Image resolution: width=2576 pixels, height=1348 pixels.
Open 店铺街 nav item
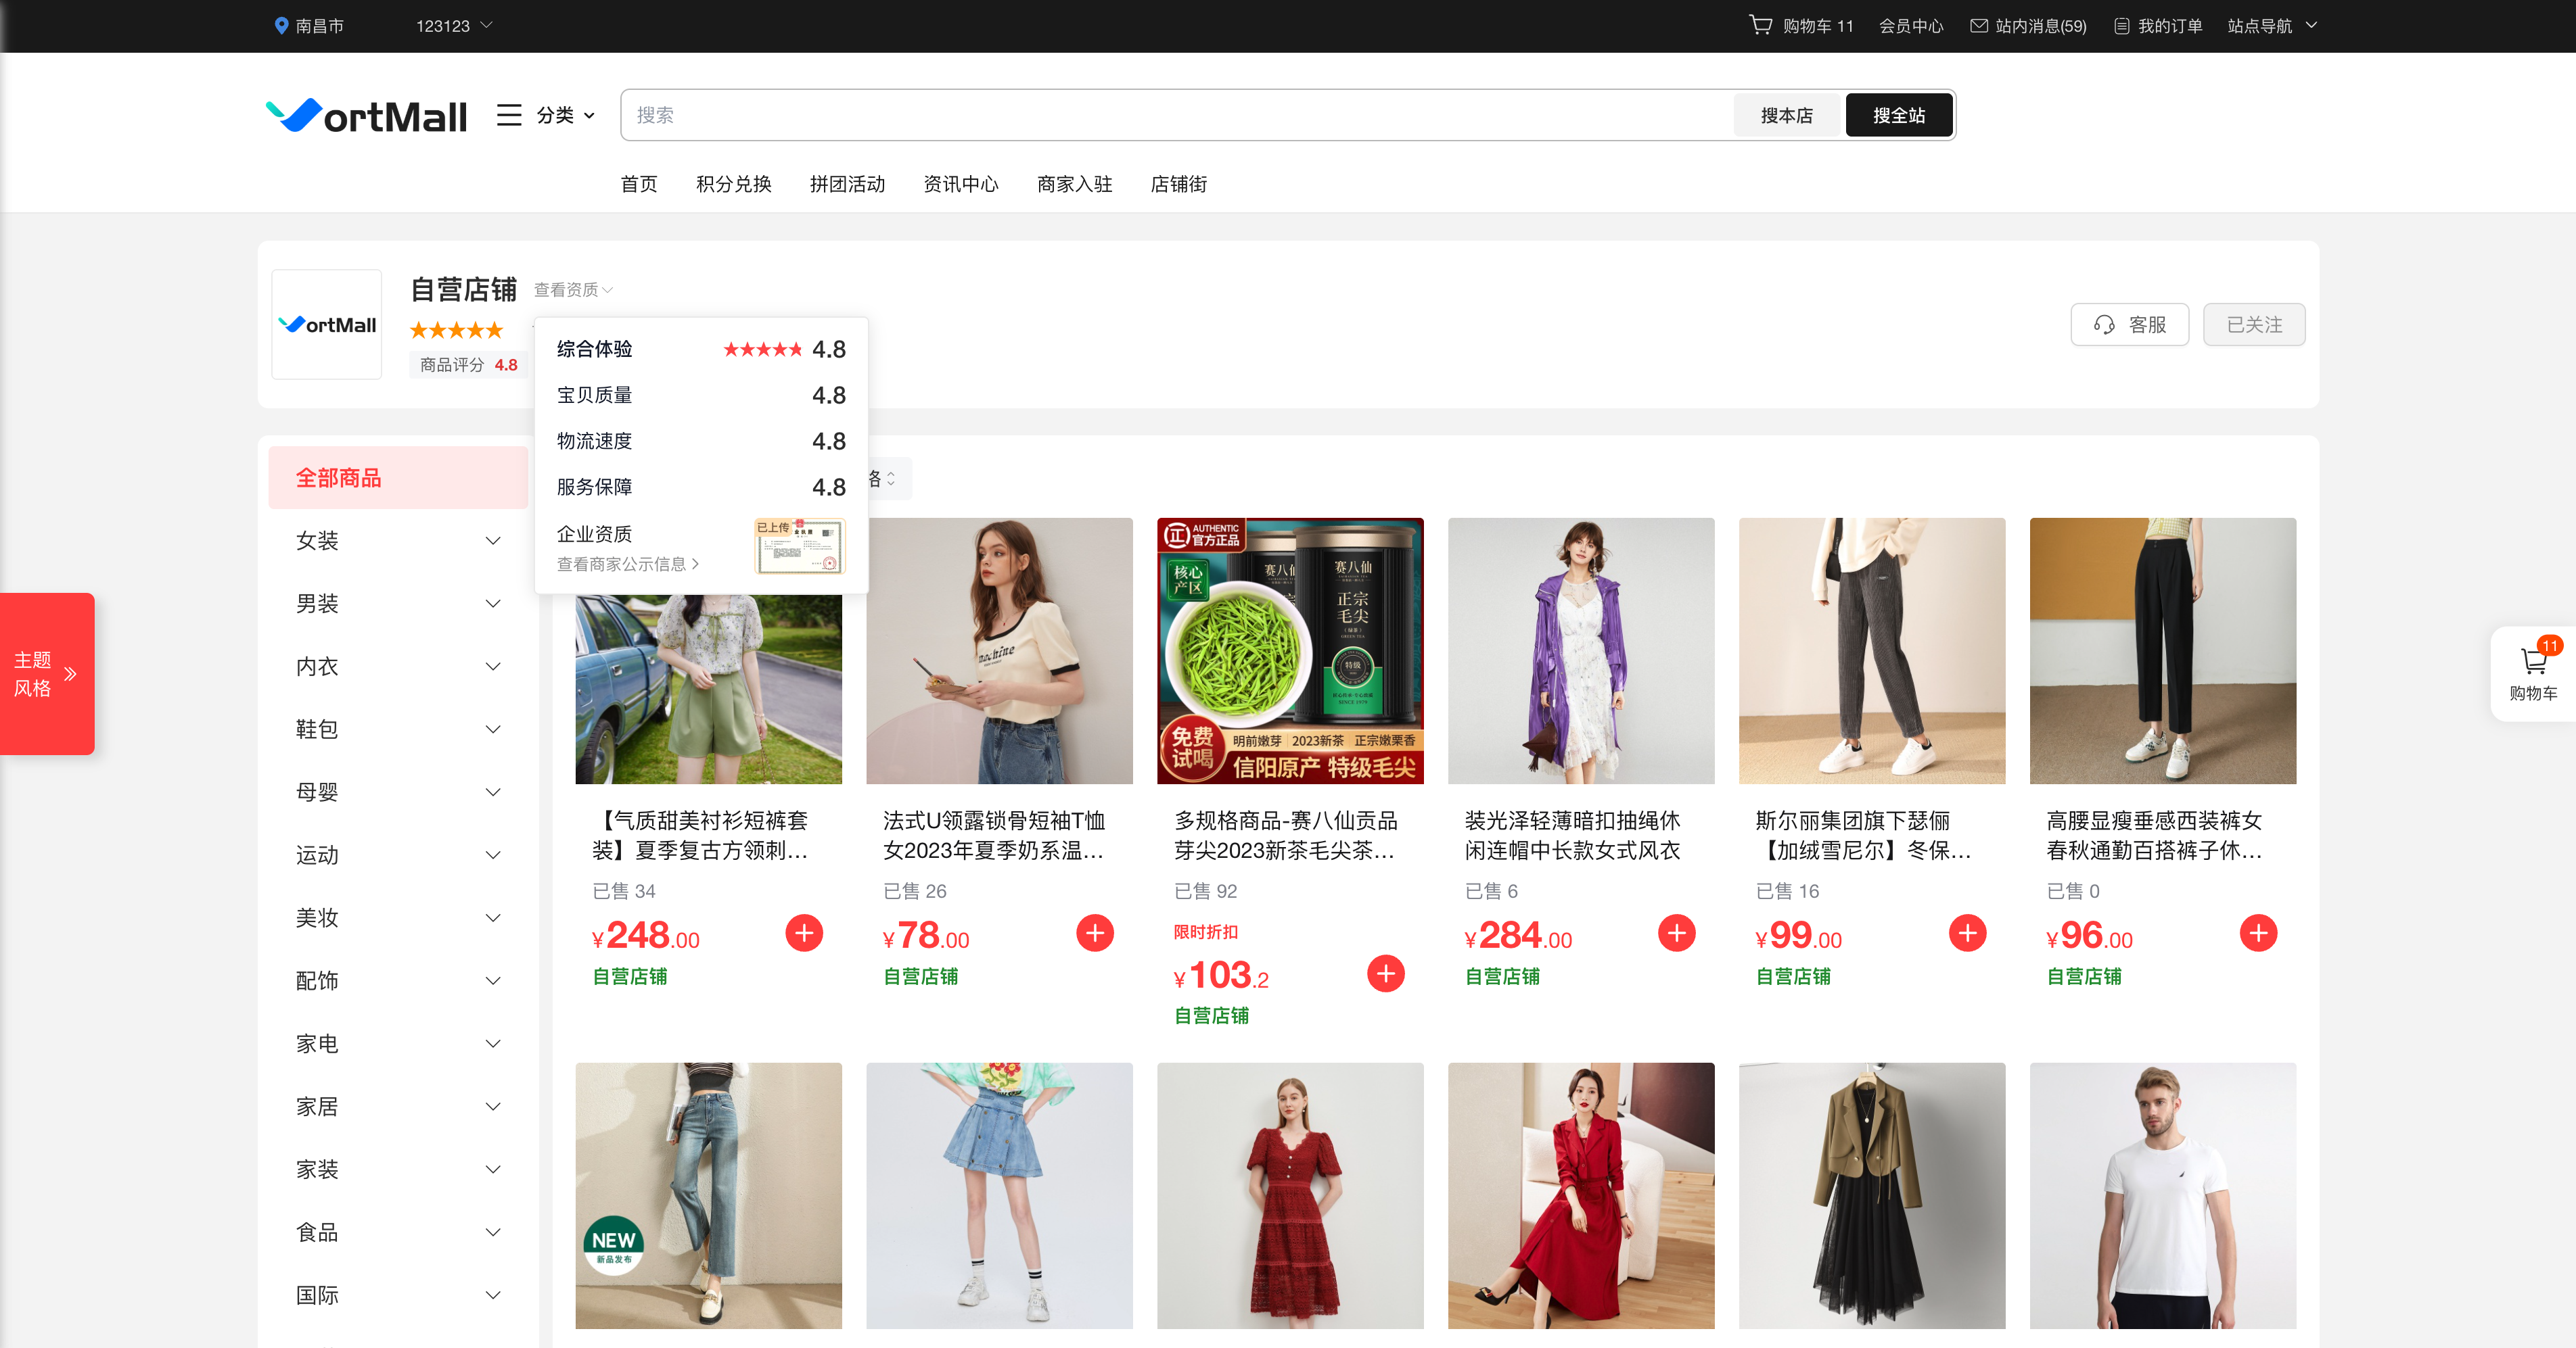coord(1179,184)
